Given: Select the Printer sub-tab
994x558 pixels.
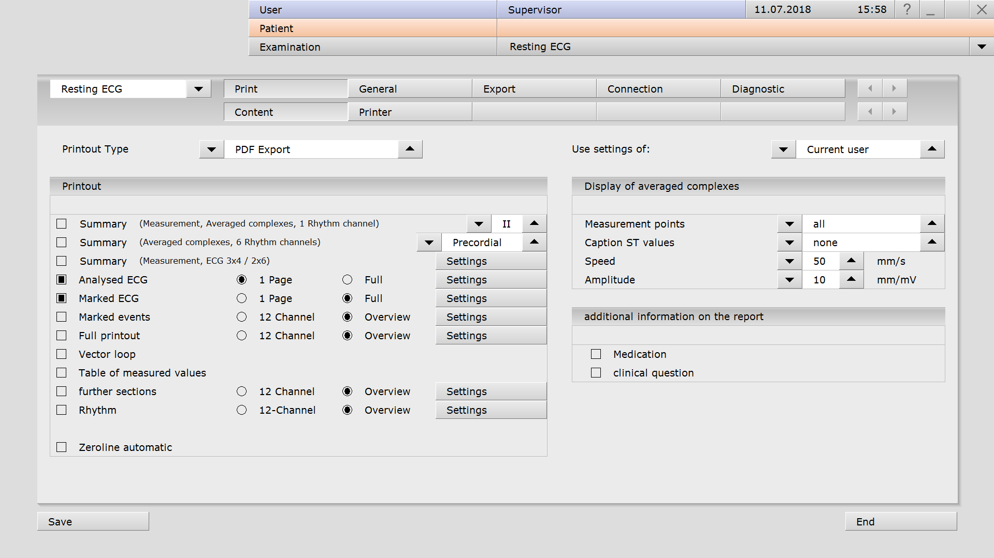Looking at the screenshot, I should point(410,112).
